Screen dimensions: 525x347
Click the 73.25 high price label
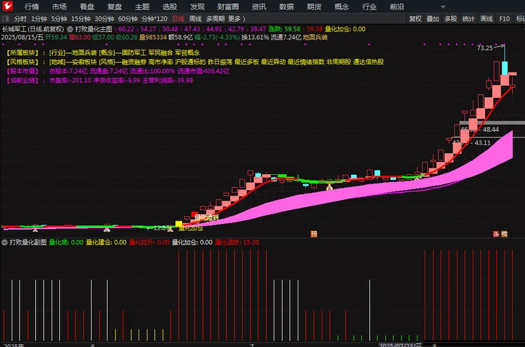pos(484,48)
